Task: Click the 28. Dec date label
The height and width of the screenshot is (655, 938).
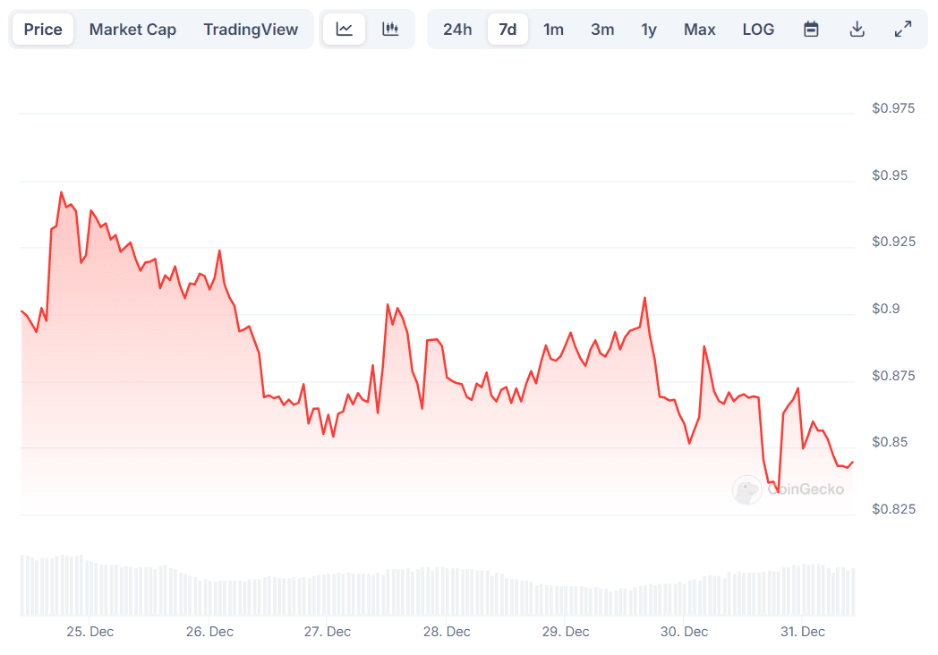Action: [x=447, y=632]
